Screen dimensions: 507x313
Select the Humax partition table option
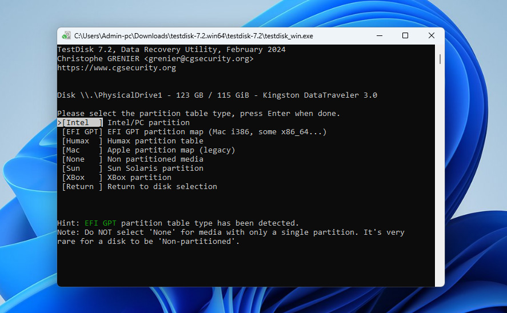pos(82,141)
